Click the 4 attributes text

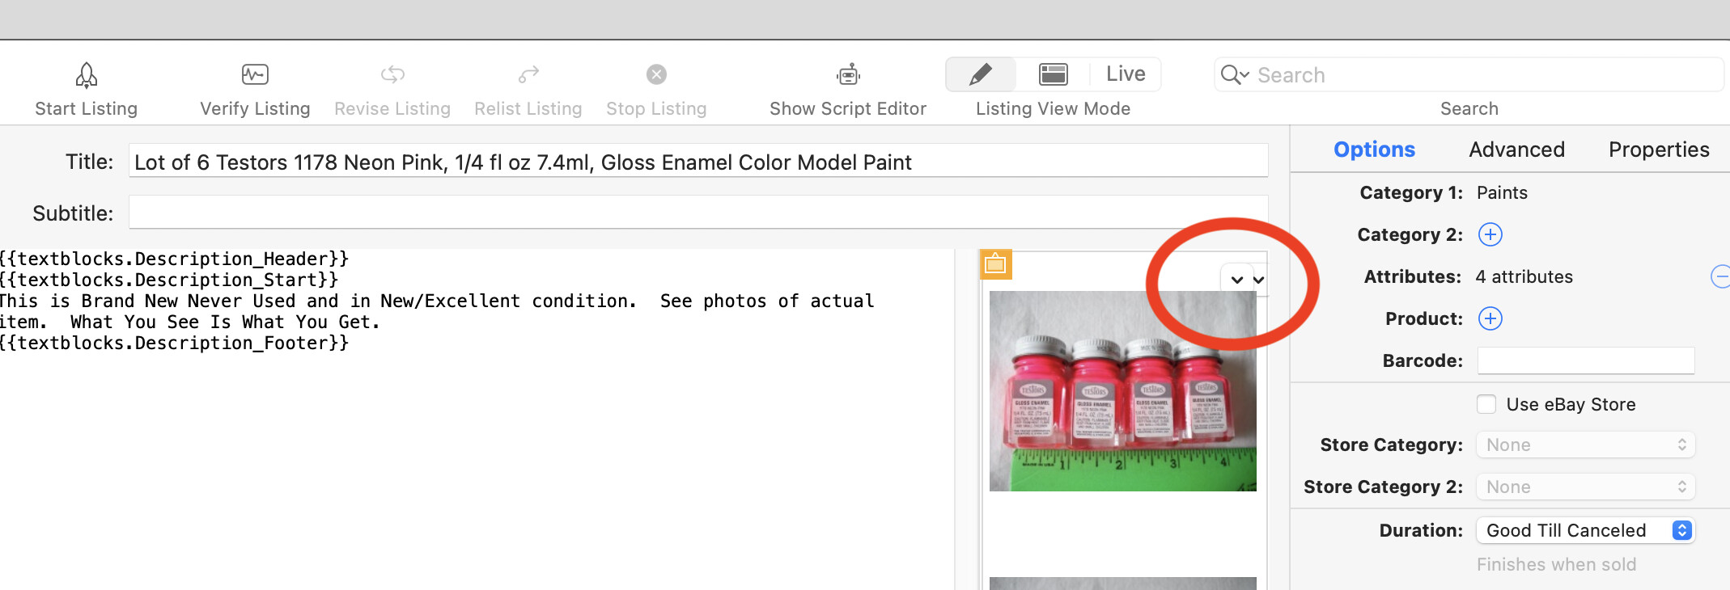1524,276
